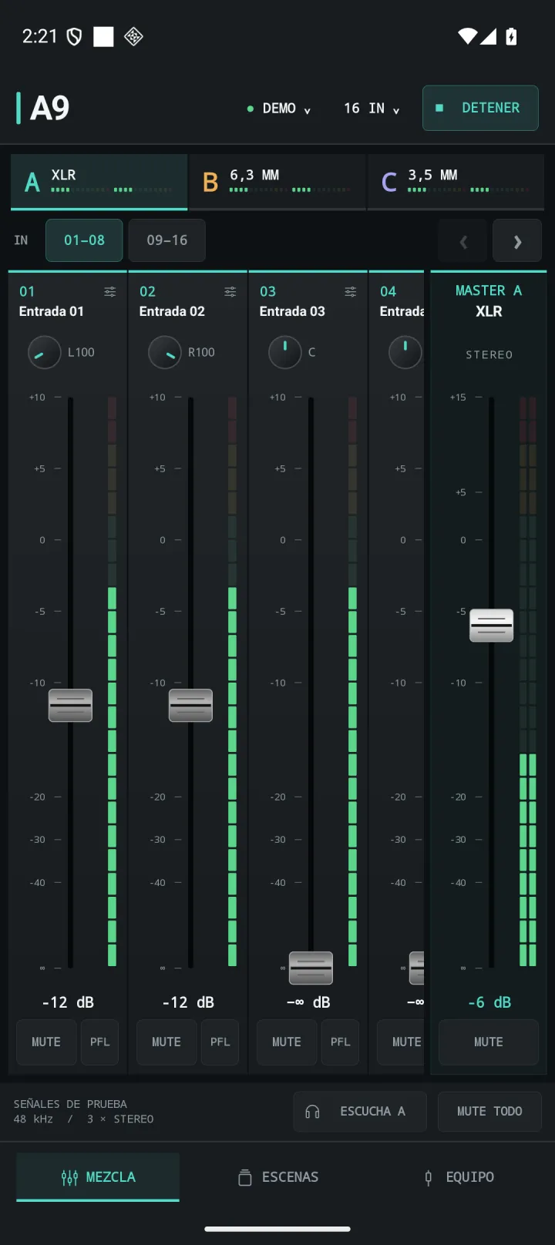Click the channel 03 fader handle
The height and width of the screenshot is (1245, 555).
(311, 968)
